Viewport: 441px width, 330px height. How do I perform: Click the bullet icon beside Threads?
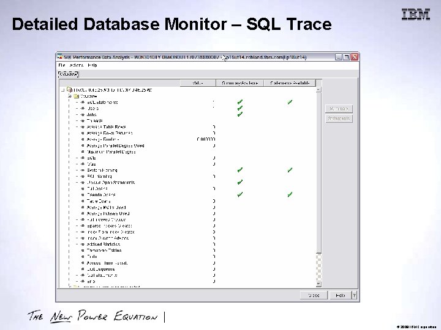pyautogui.click(x=83, y=120)
